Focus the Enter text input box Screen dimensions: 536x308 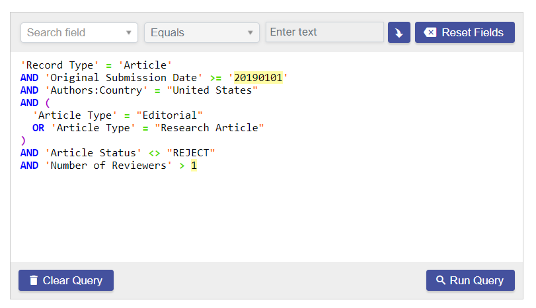point(324,32)
